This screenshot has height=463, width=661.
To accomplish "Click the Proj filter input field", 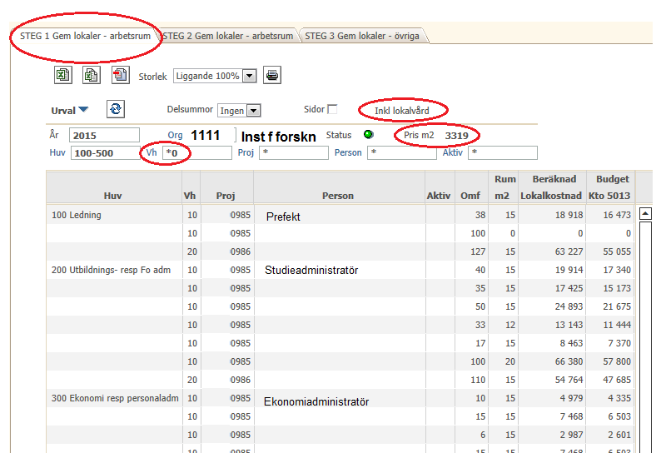I will 294,152.
